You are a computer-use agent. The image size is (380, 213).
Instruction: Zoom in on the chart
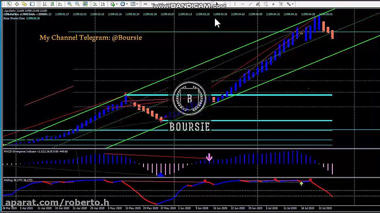tap(69, 4)
